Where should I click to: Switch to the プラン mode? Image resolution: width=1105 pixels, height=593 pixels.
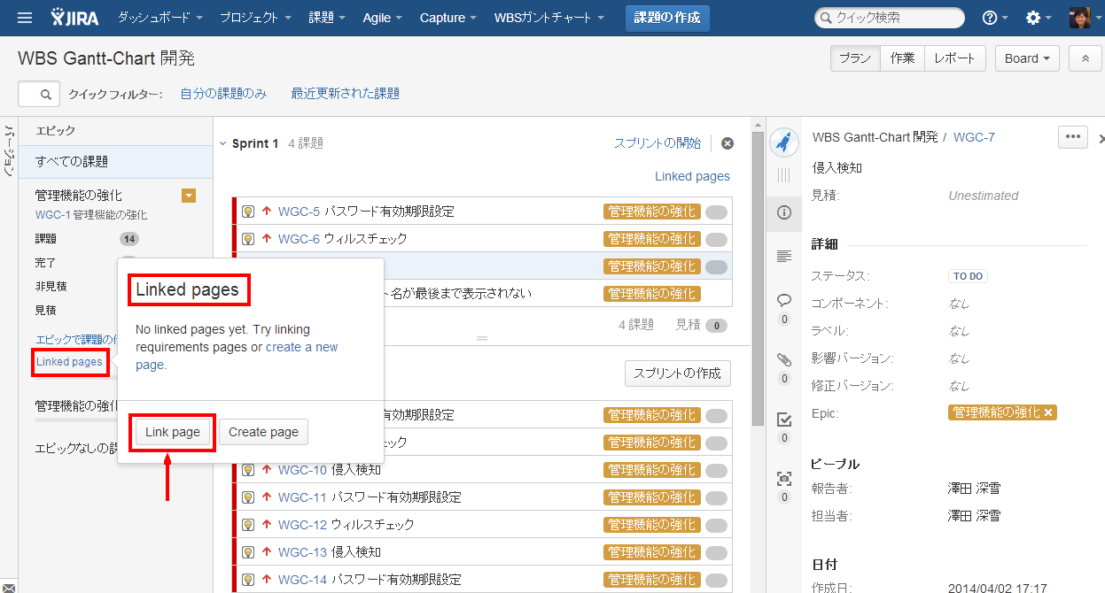tap(855, 58)
